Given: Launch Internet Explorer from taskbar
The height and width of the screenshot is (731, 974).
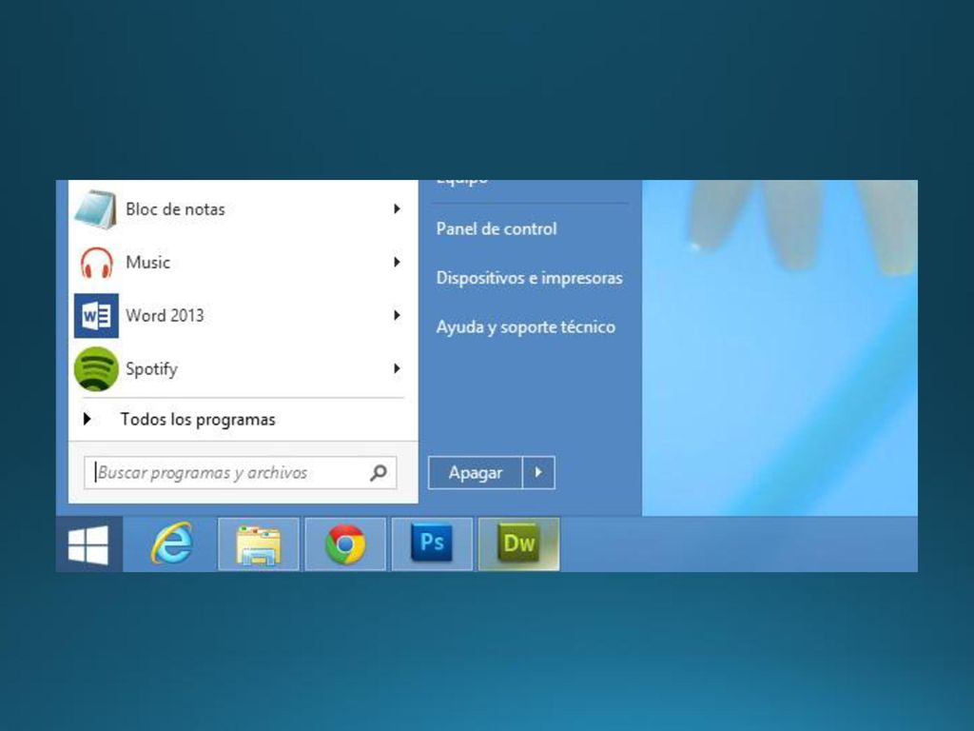Looking at the screenshot, I should click(x=171, y=543).
